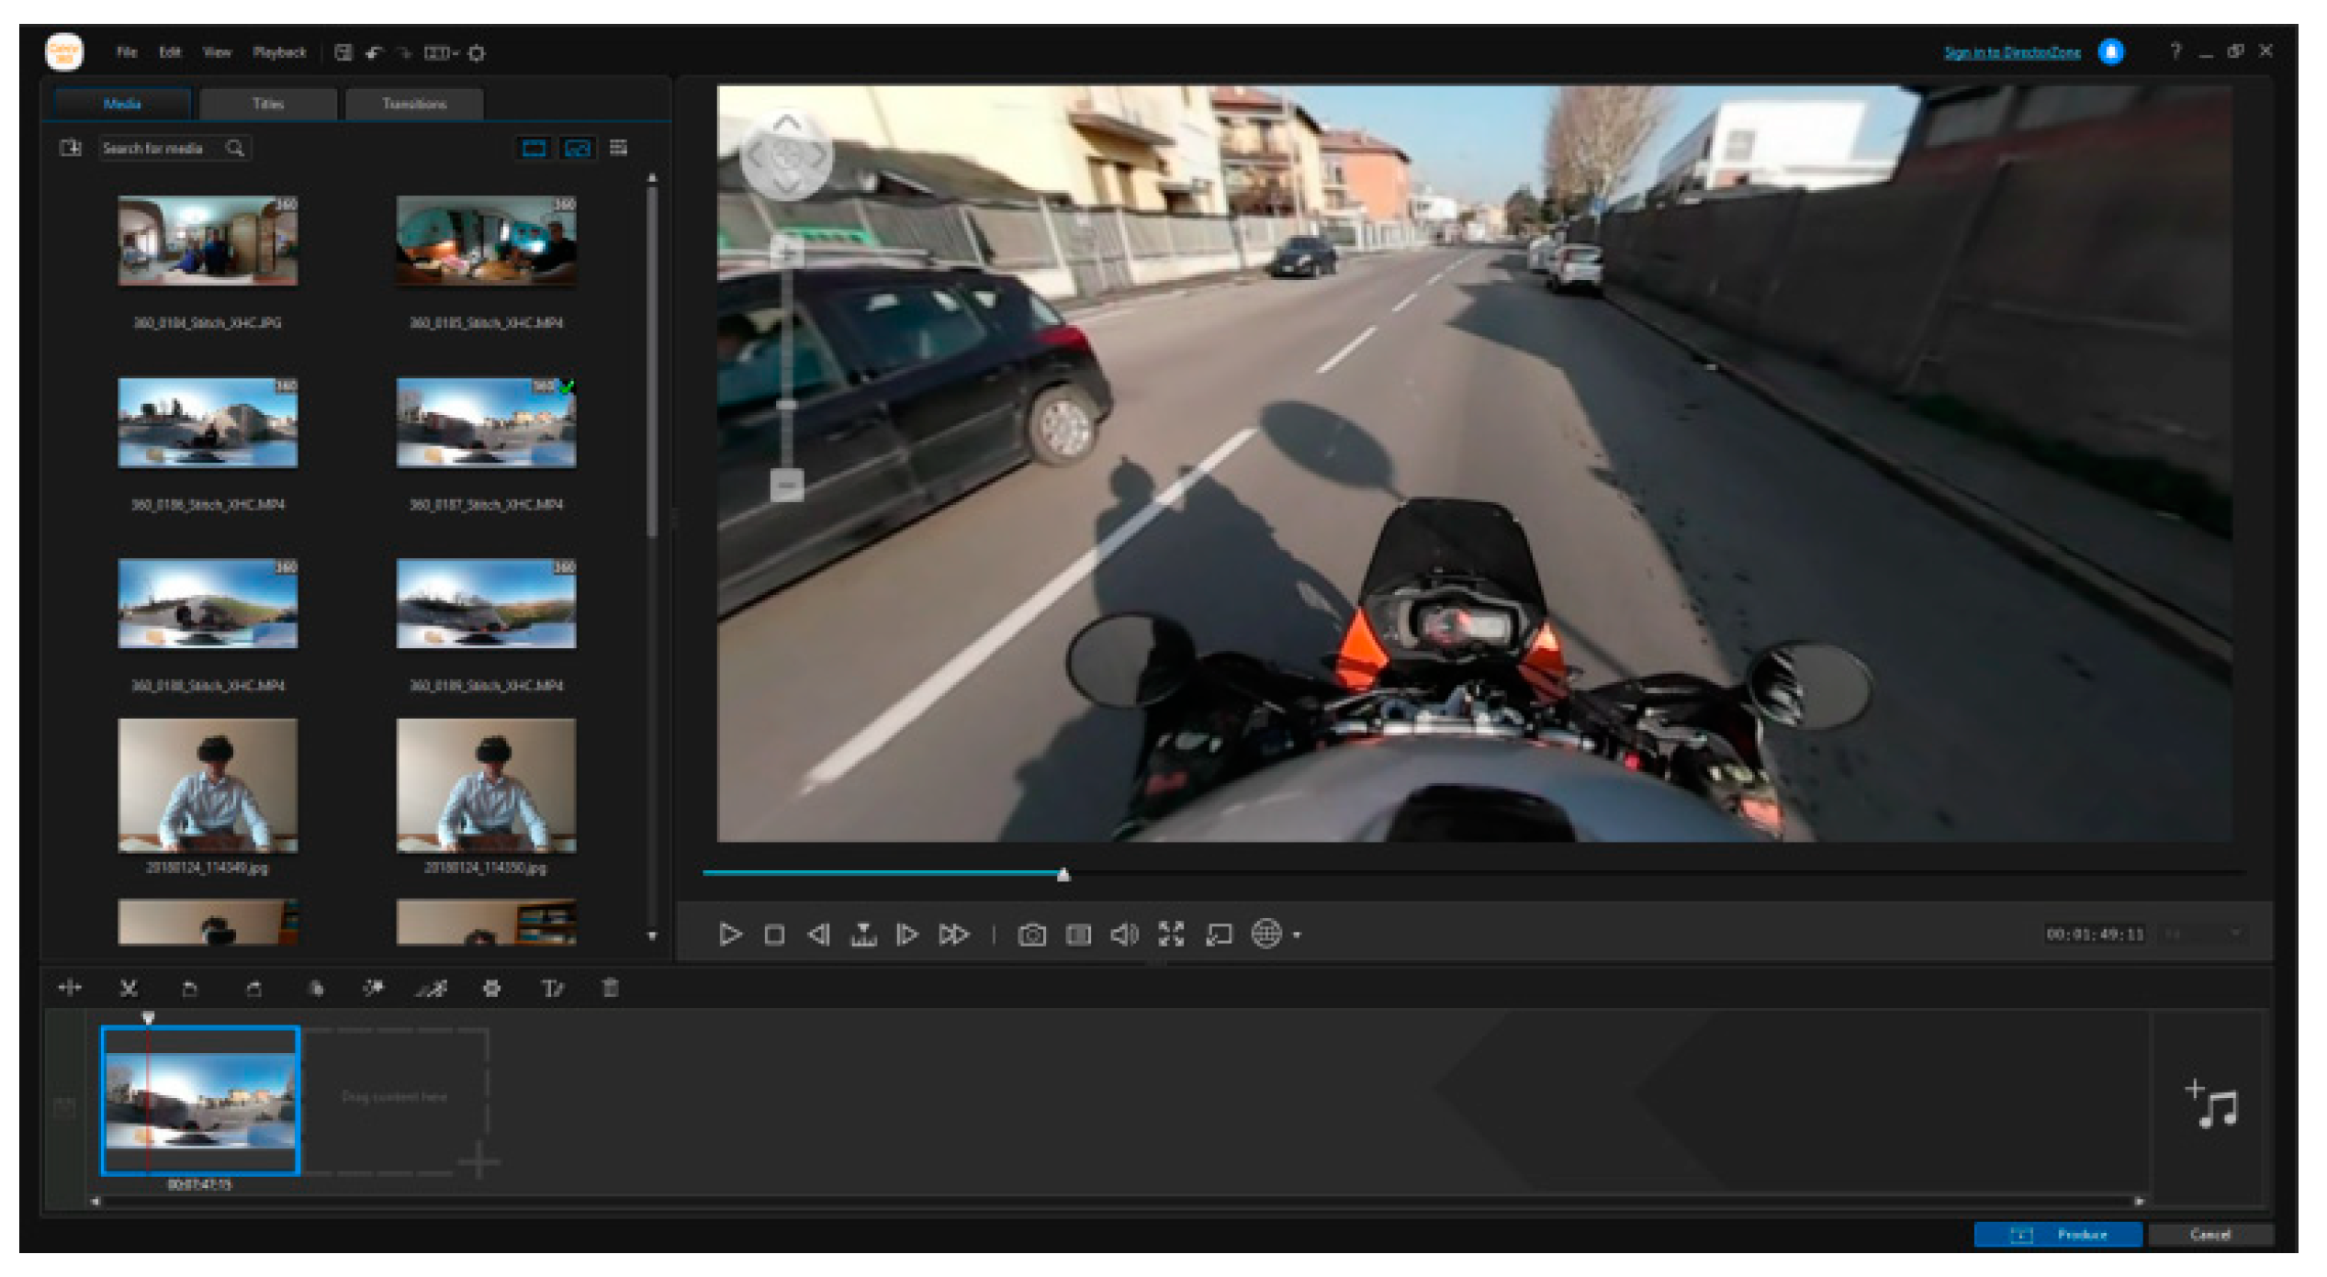Click the speaker volume icon

tap(1125, 935)
